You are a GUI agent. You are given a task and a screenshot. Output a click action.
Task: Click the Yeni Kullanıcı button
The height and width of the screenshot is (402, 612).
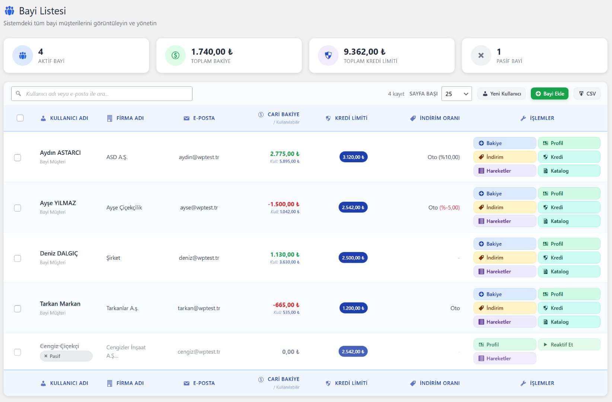[x=501, y=94]
